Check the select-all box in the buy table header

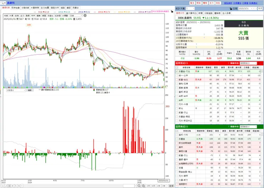pyautogui.click(x=177, y=67)
